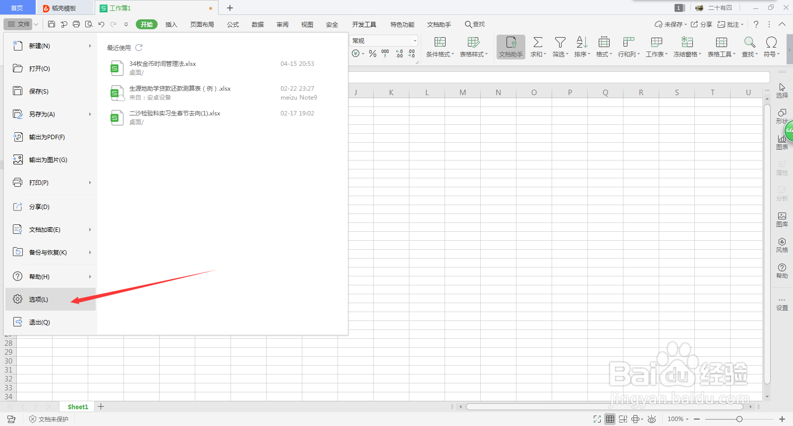793x426 pixels.
Task: Decrease decimal places
Action: tap(411, 53)
